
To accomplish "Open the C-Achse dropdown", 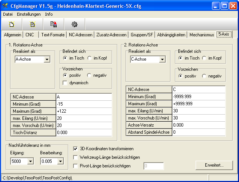I will click(162, 59).
